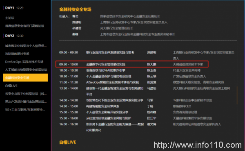Screen dimensions: 245x151
Task: Click 绿盟科技天枢实验室 researcher title
Action: pyautogui.click(x=198, y=82)
